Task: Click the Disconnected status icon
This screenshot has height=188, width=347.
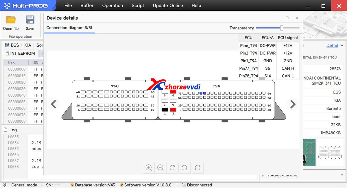Action: 183,185
